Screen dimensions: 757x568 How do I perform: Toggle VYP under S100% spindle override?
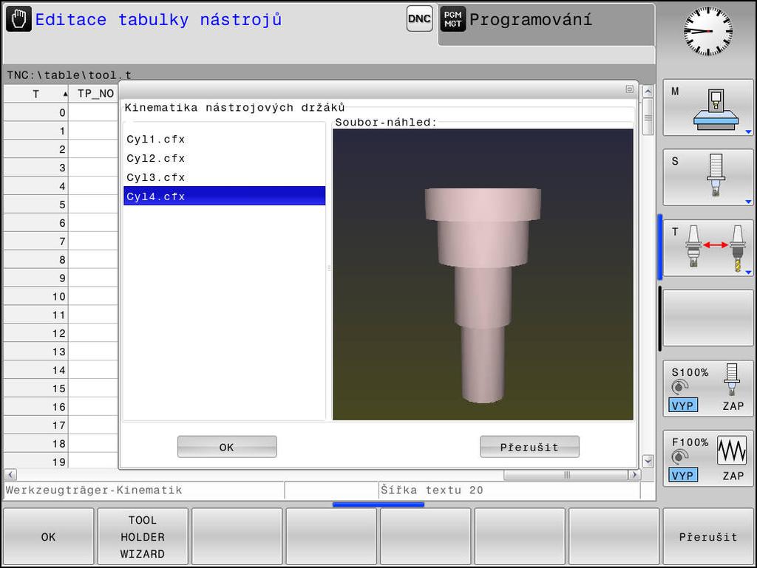pyautogui.click(x=682, y=406)
